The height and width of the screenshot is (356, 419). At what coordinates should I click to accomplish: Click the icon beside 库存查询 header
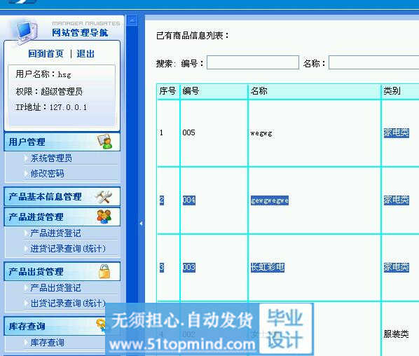[x=102, y=325]
